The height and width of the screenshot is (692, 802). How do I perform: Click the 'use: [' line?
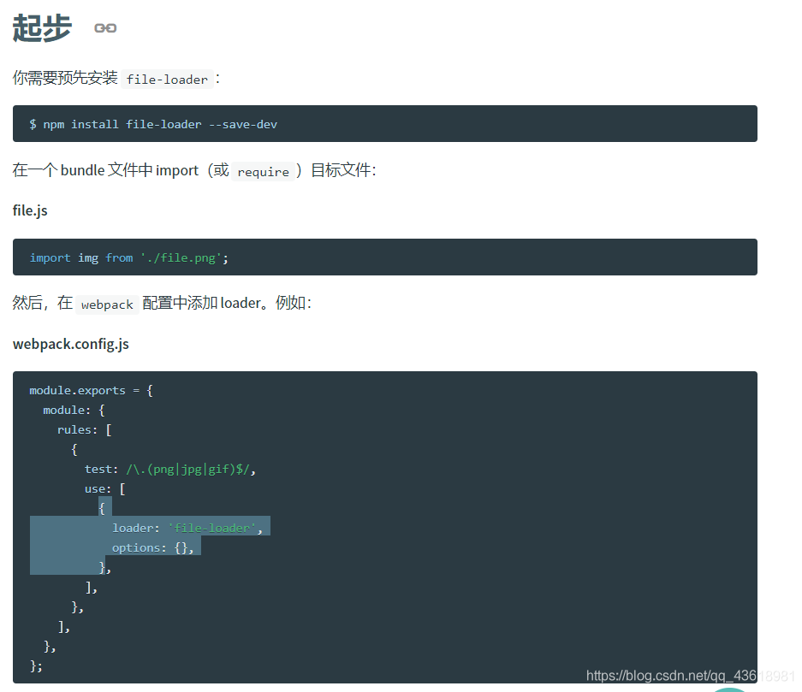(105, 489)
